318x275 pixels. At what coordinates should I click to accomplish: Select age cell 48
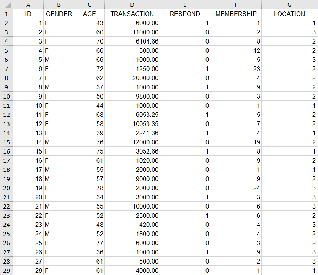coord(90,225)
